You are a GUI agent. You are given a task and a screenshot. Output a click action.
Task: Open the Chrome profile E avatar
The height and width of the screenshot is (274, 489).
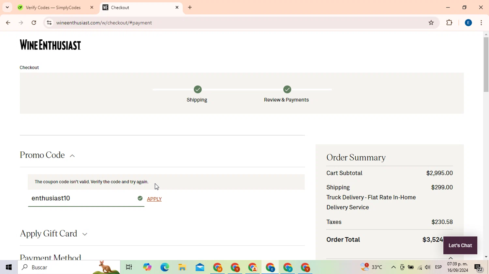pyautogui.click(x=468, y=23)
